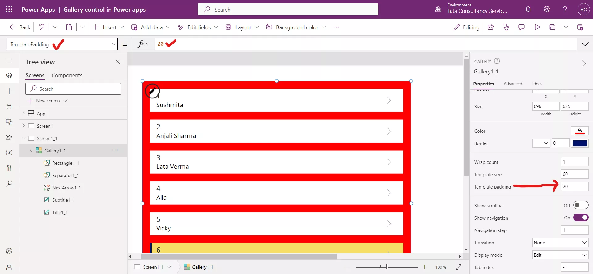Screen dimensions: 593x274
Task: Toggle the Show scrollbar switch
Action: pos(581,205)
